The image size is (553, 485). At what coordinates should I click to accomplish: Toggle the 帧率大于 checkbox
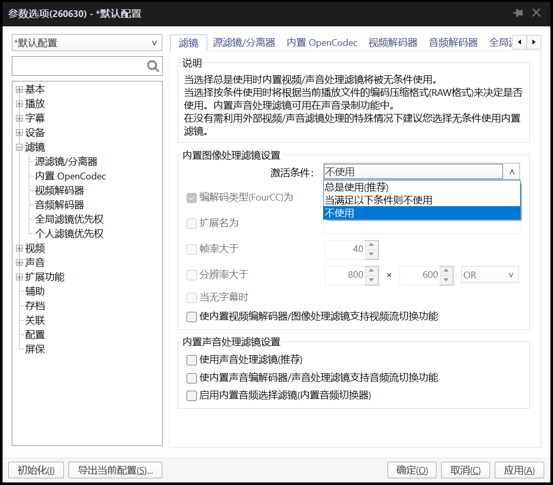(192, 249)
